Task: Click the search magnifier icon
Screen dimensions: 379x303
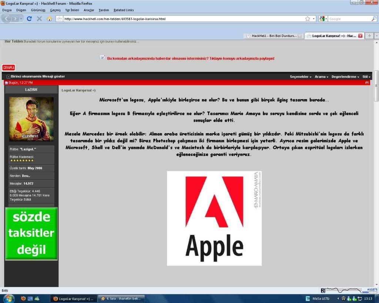Action: pyautogui.click(x=374, y=18)
